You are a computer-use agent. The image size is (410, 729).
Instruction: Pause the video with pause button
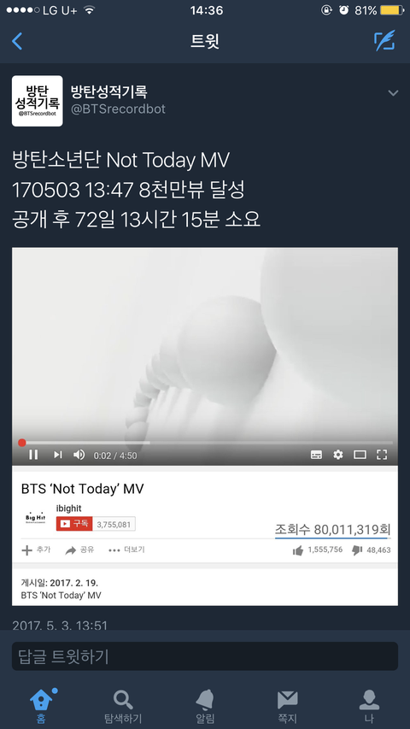tap(33, 454)
